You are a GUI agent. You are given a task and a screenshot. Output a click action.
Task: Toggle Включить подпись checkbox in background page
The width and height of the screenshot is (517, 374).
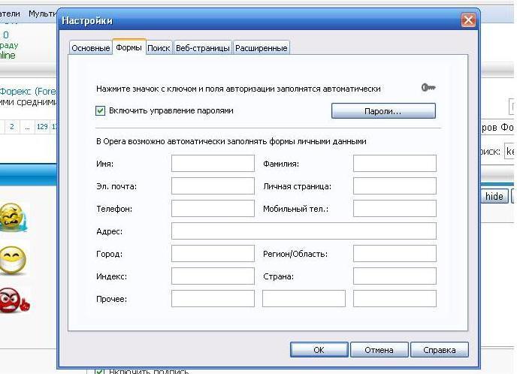[x=99, y=371]
